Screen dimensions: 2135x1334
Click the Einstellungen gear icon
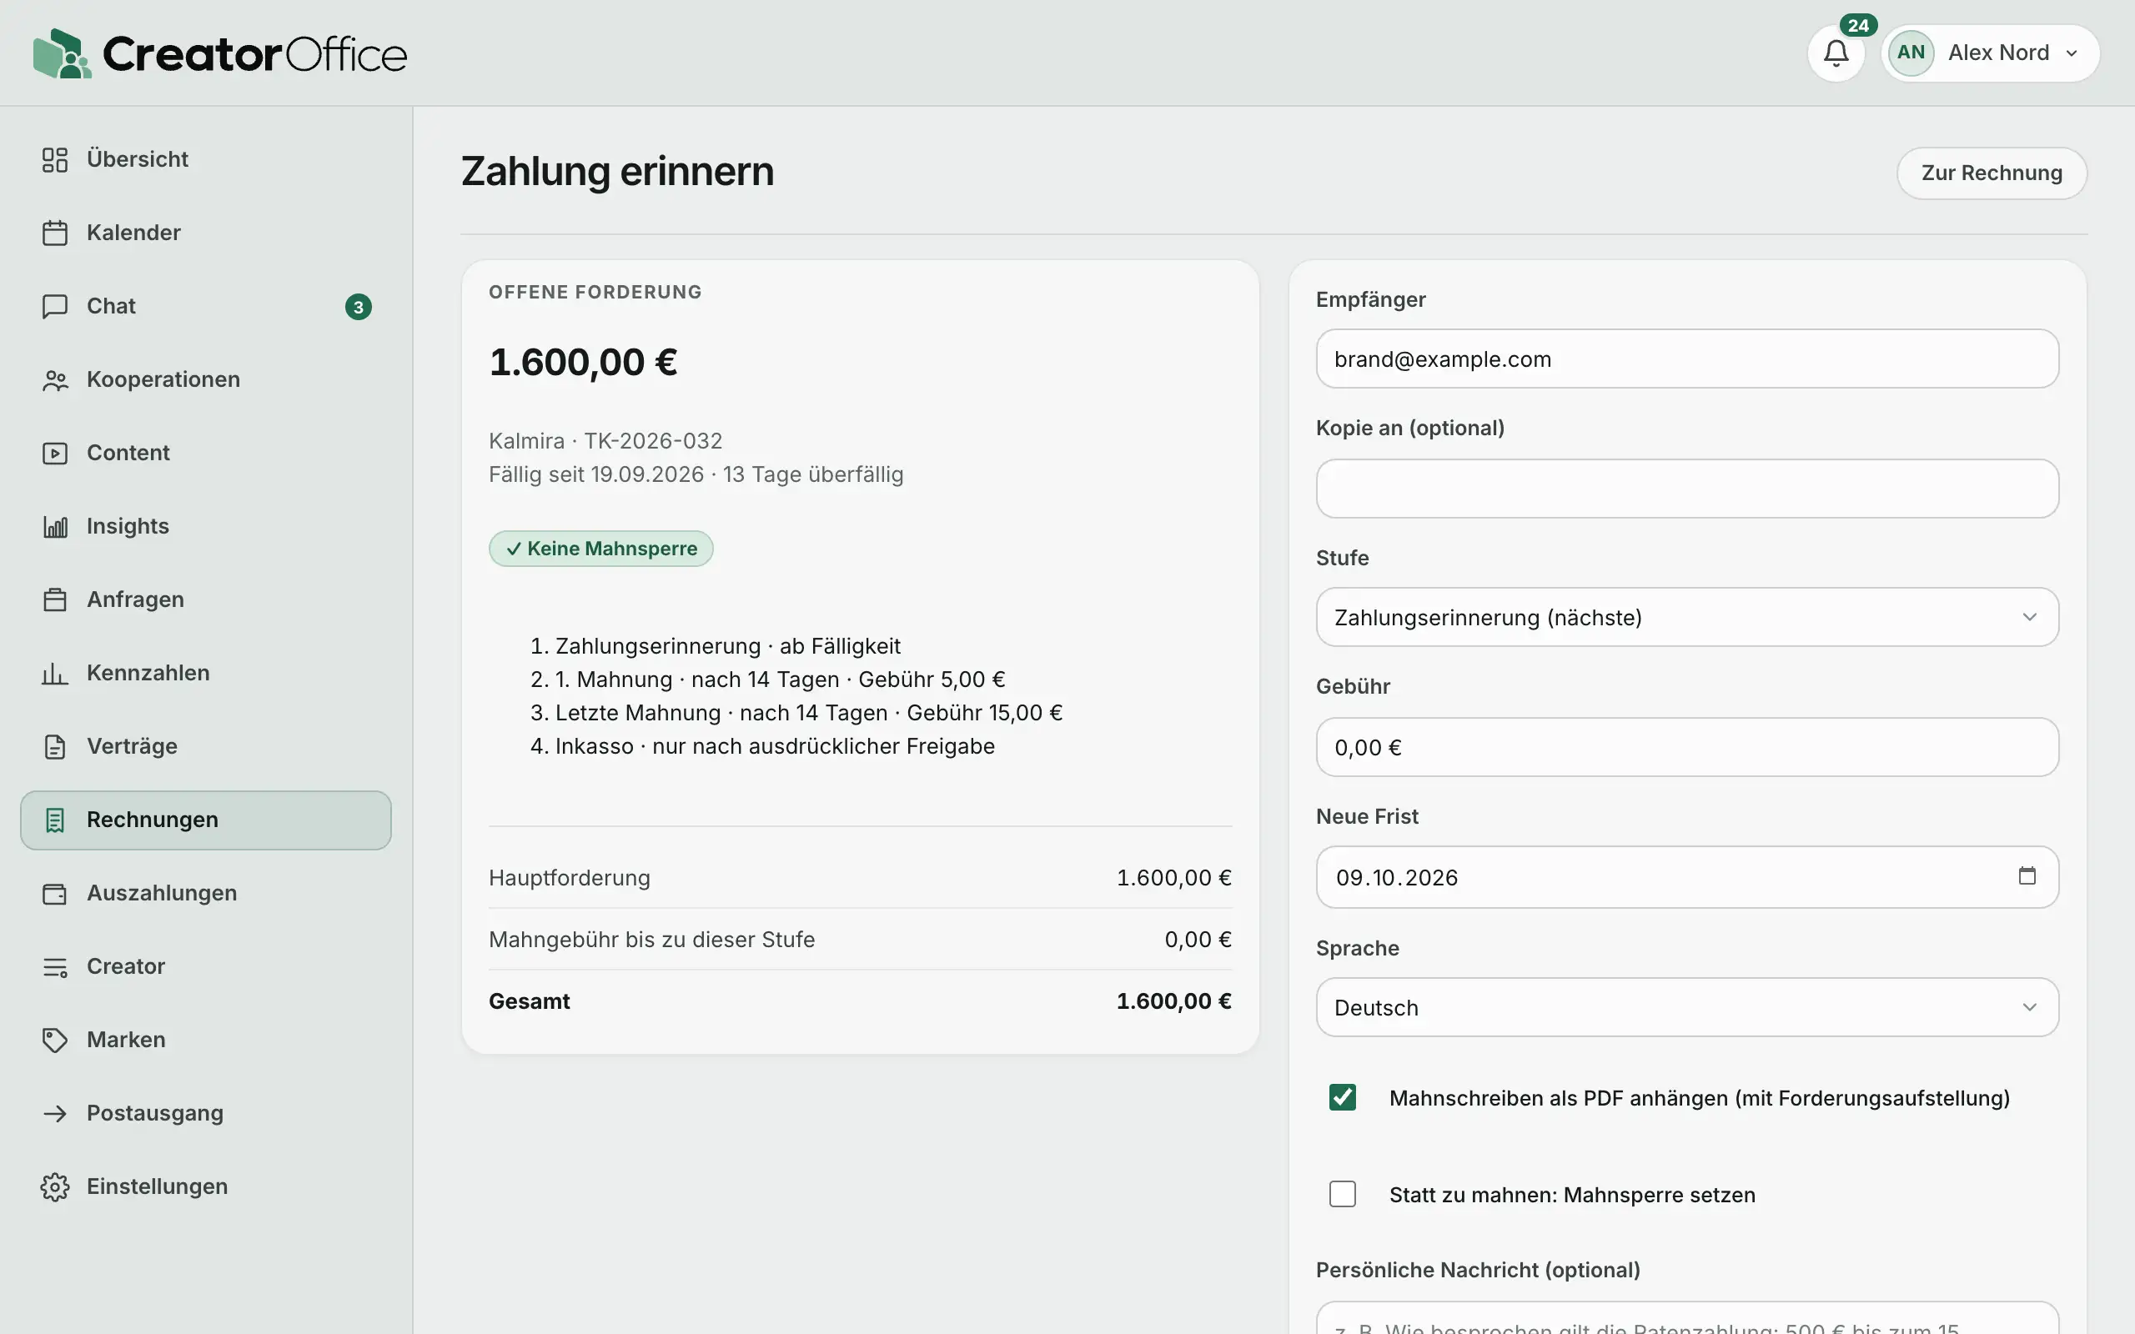tap(55, 1186)
